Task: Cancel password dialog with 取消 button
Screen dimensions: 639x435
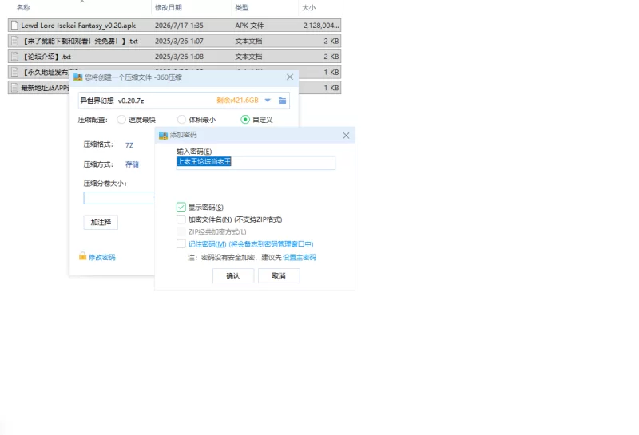Action: (279, 275)
